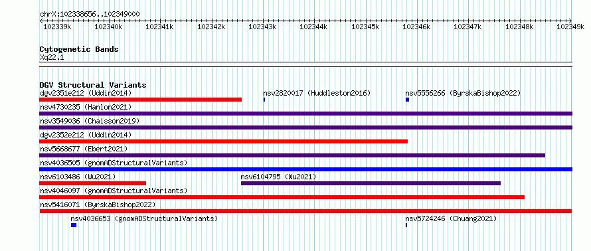
Task: Select the purple nsv5668677 variant bar
Action: (292, 155)
